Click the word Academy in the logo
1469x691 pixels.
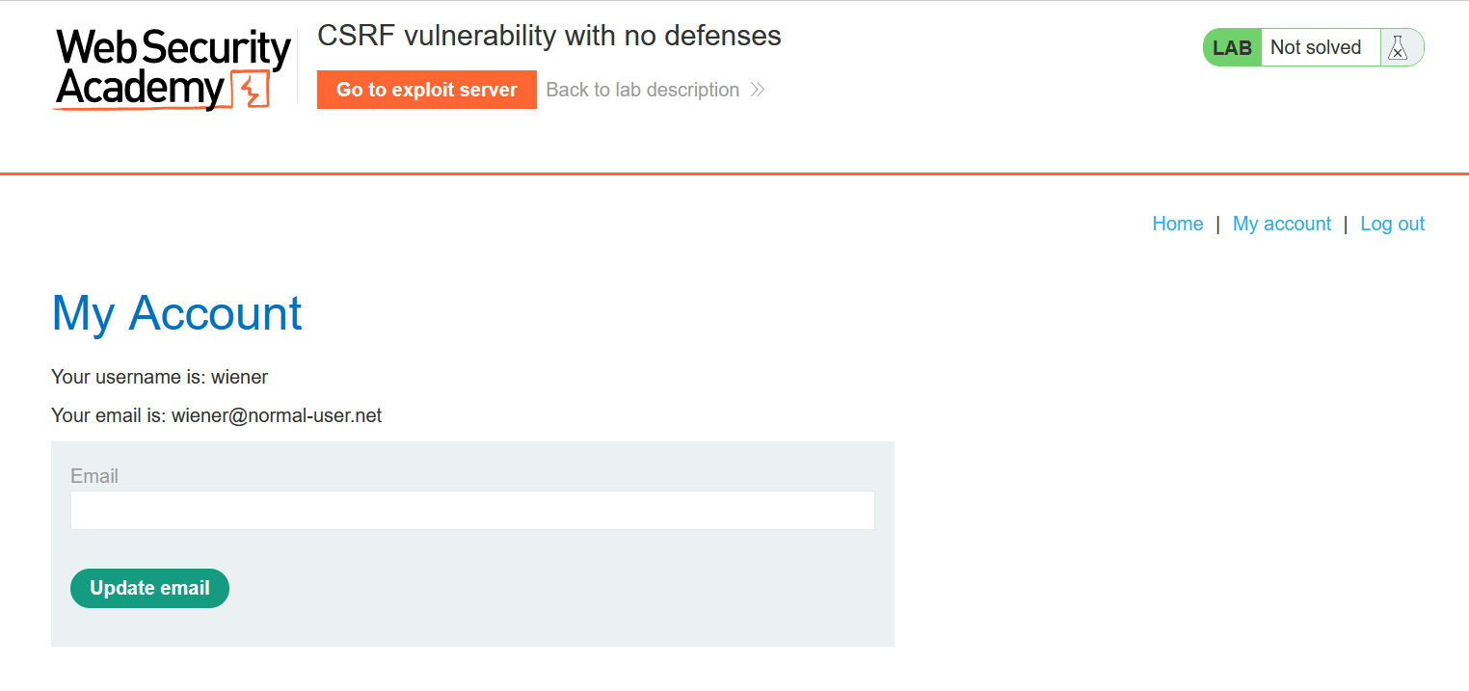[x=140, y=90]
